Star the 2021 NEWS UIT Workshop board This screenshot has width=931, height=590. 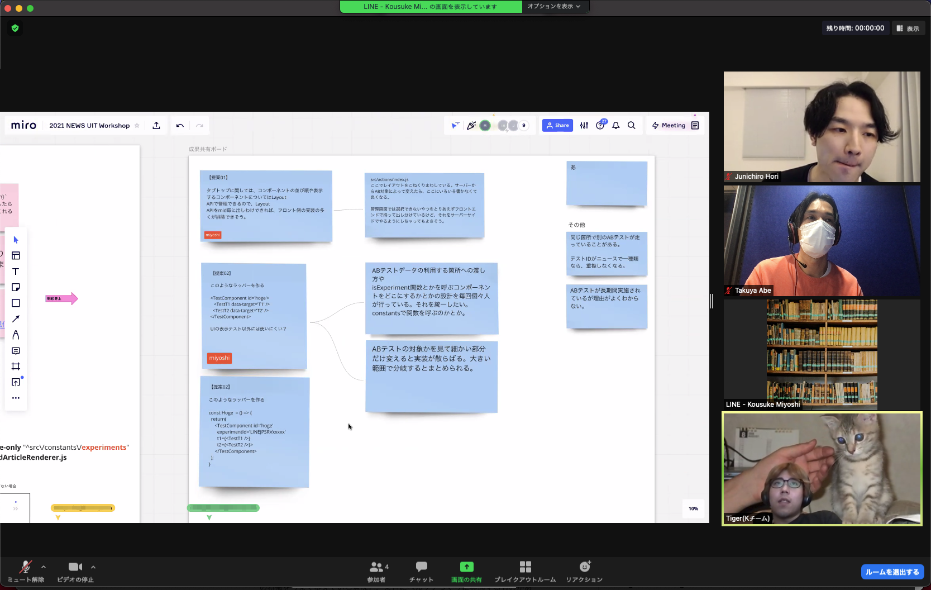(136, 125)
